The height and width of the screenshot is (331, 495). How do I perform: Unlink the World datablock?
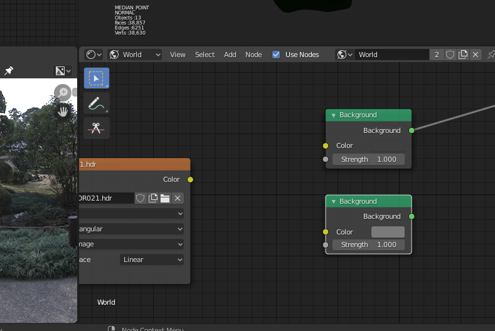476,55
